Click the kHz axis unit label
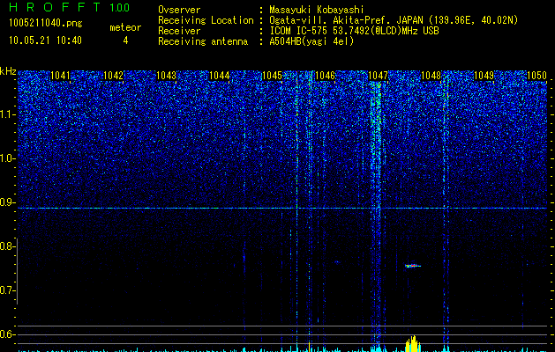 (x=8, y=71)
